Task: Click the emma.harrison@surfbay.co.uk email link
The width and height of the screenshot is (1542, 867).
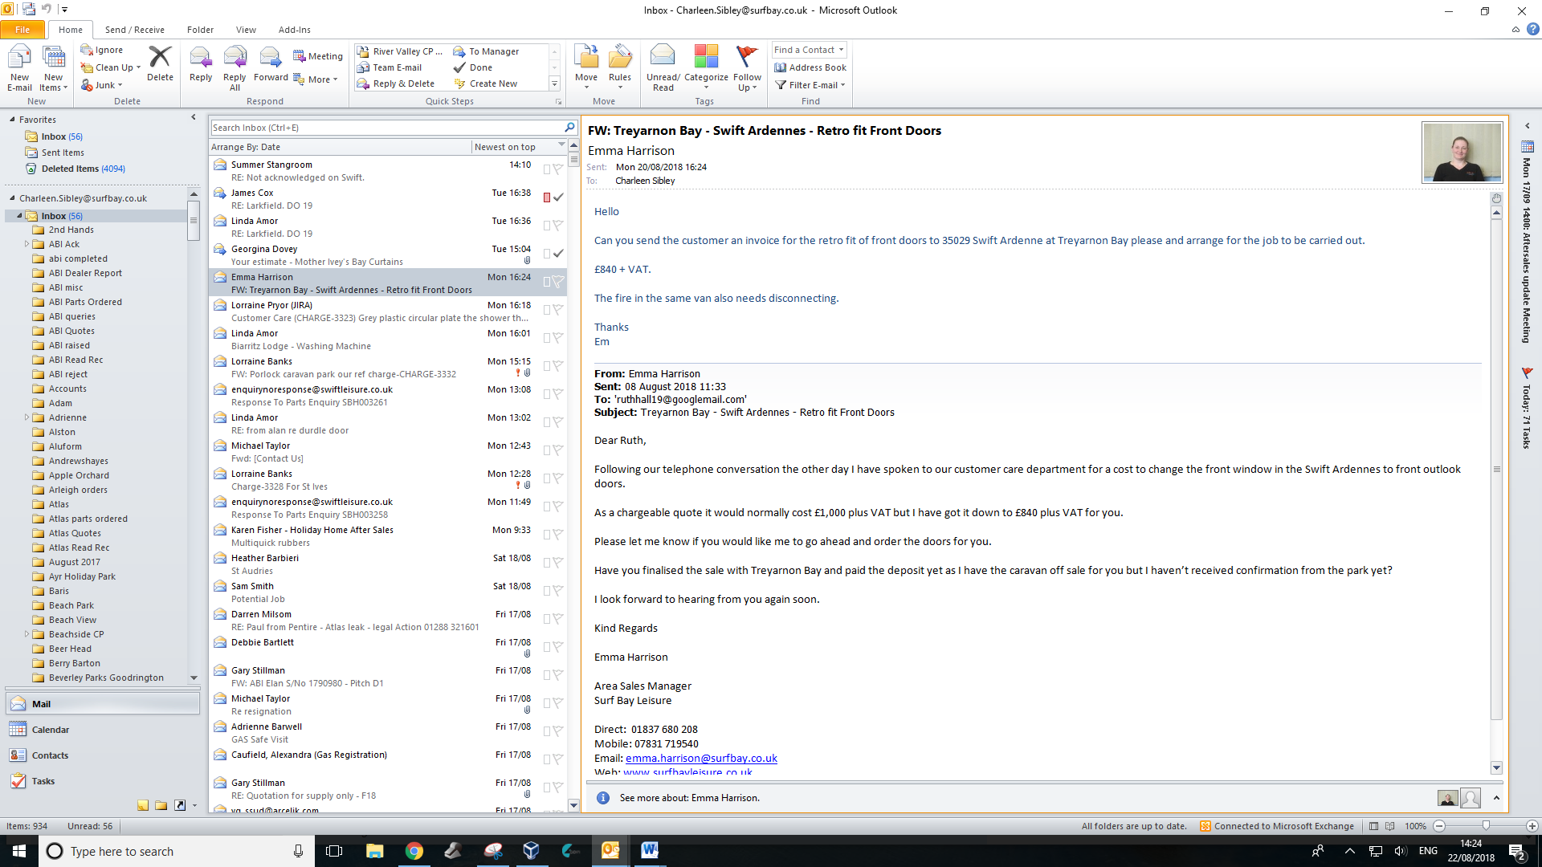Action: [x=701, y=758]
